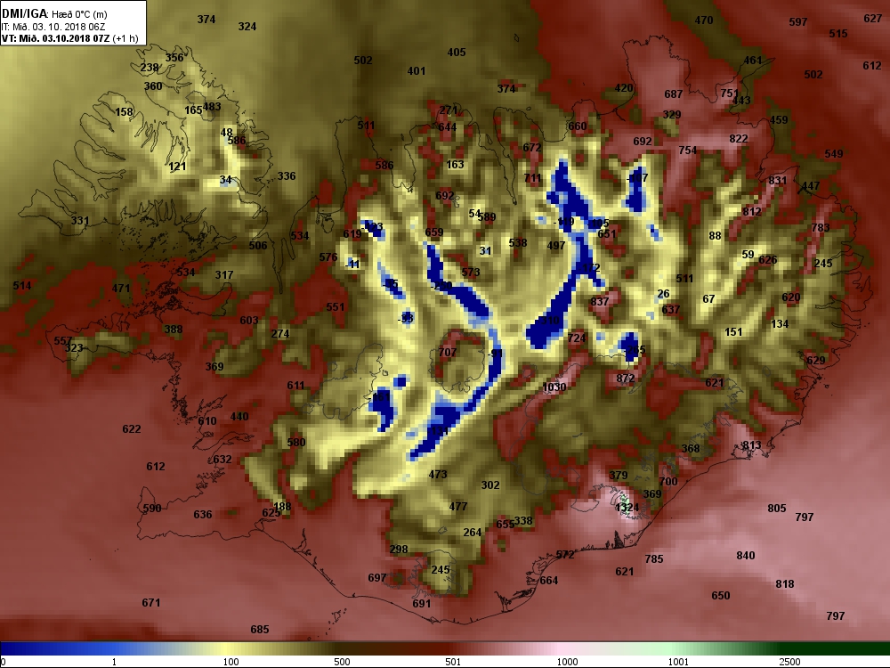890x668 pixels.
Task: Click the map value "626"
Action: point(767,260)
